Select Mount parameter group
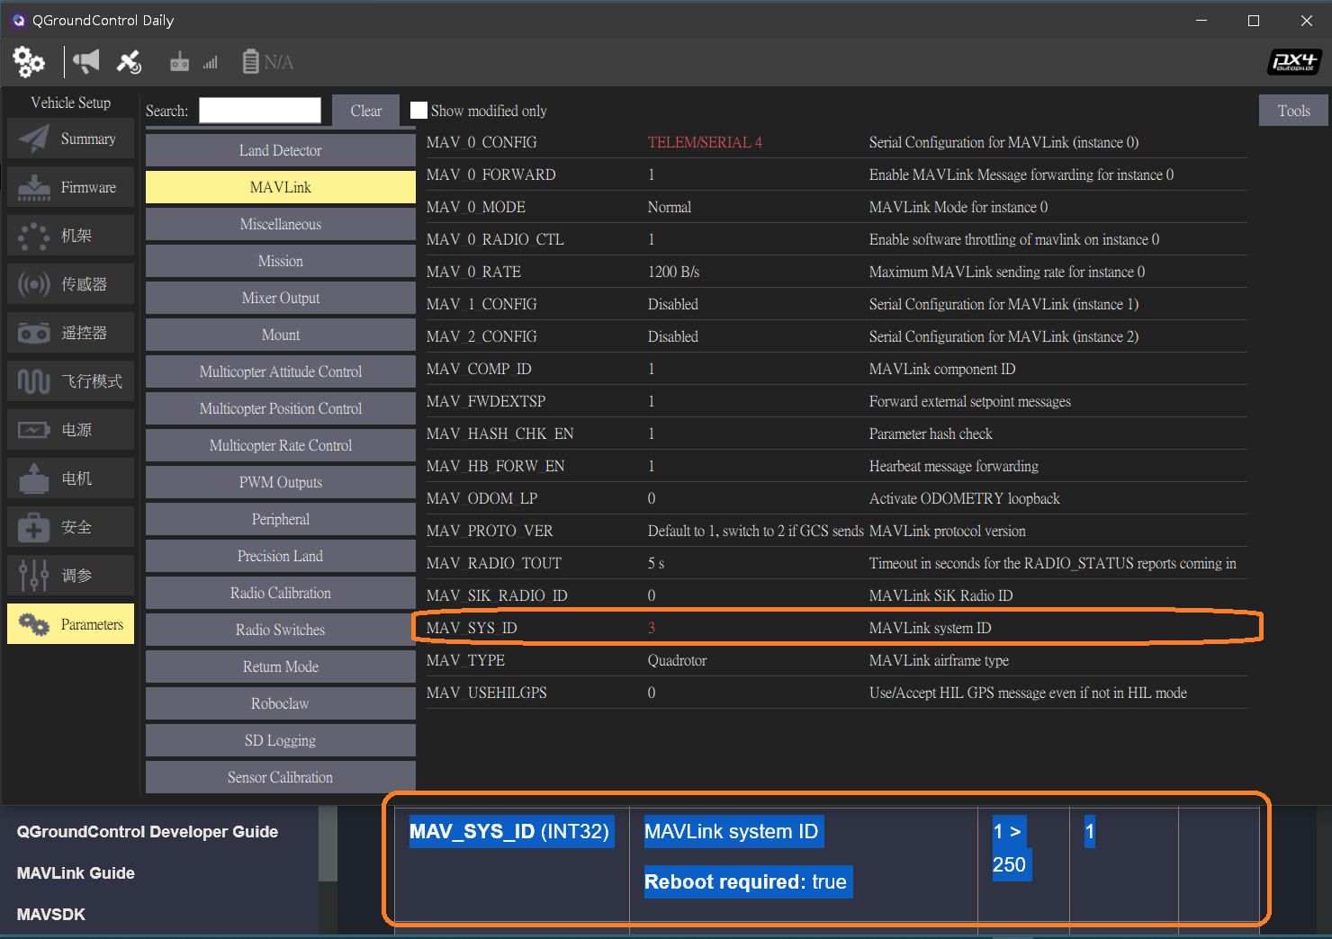This screenshot has height=939, width=1332. [281, 335]
